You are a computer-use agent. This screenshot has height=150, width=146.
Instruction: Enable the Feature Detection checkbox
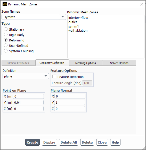[x=54, y=76]
